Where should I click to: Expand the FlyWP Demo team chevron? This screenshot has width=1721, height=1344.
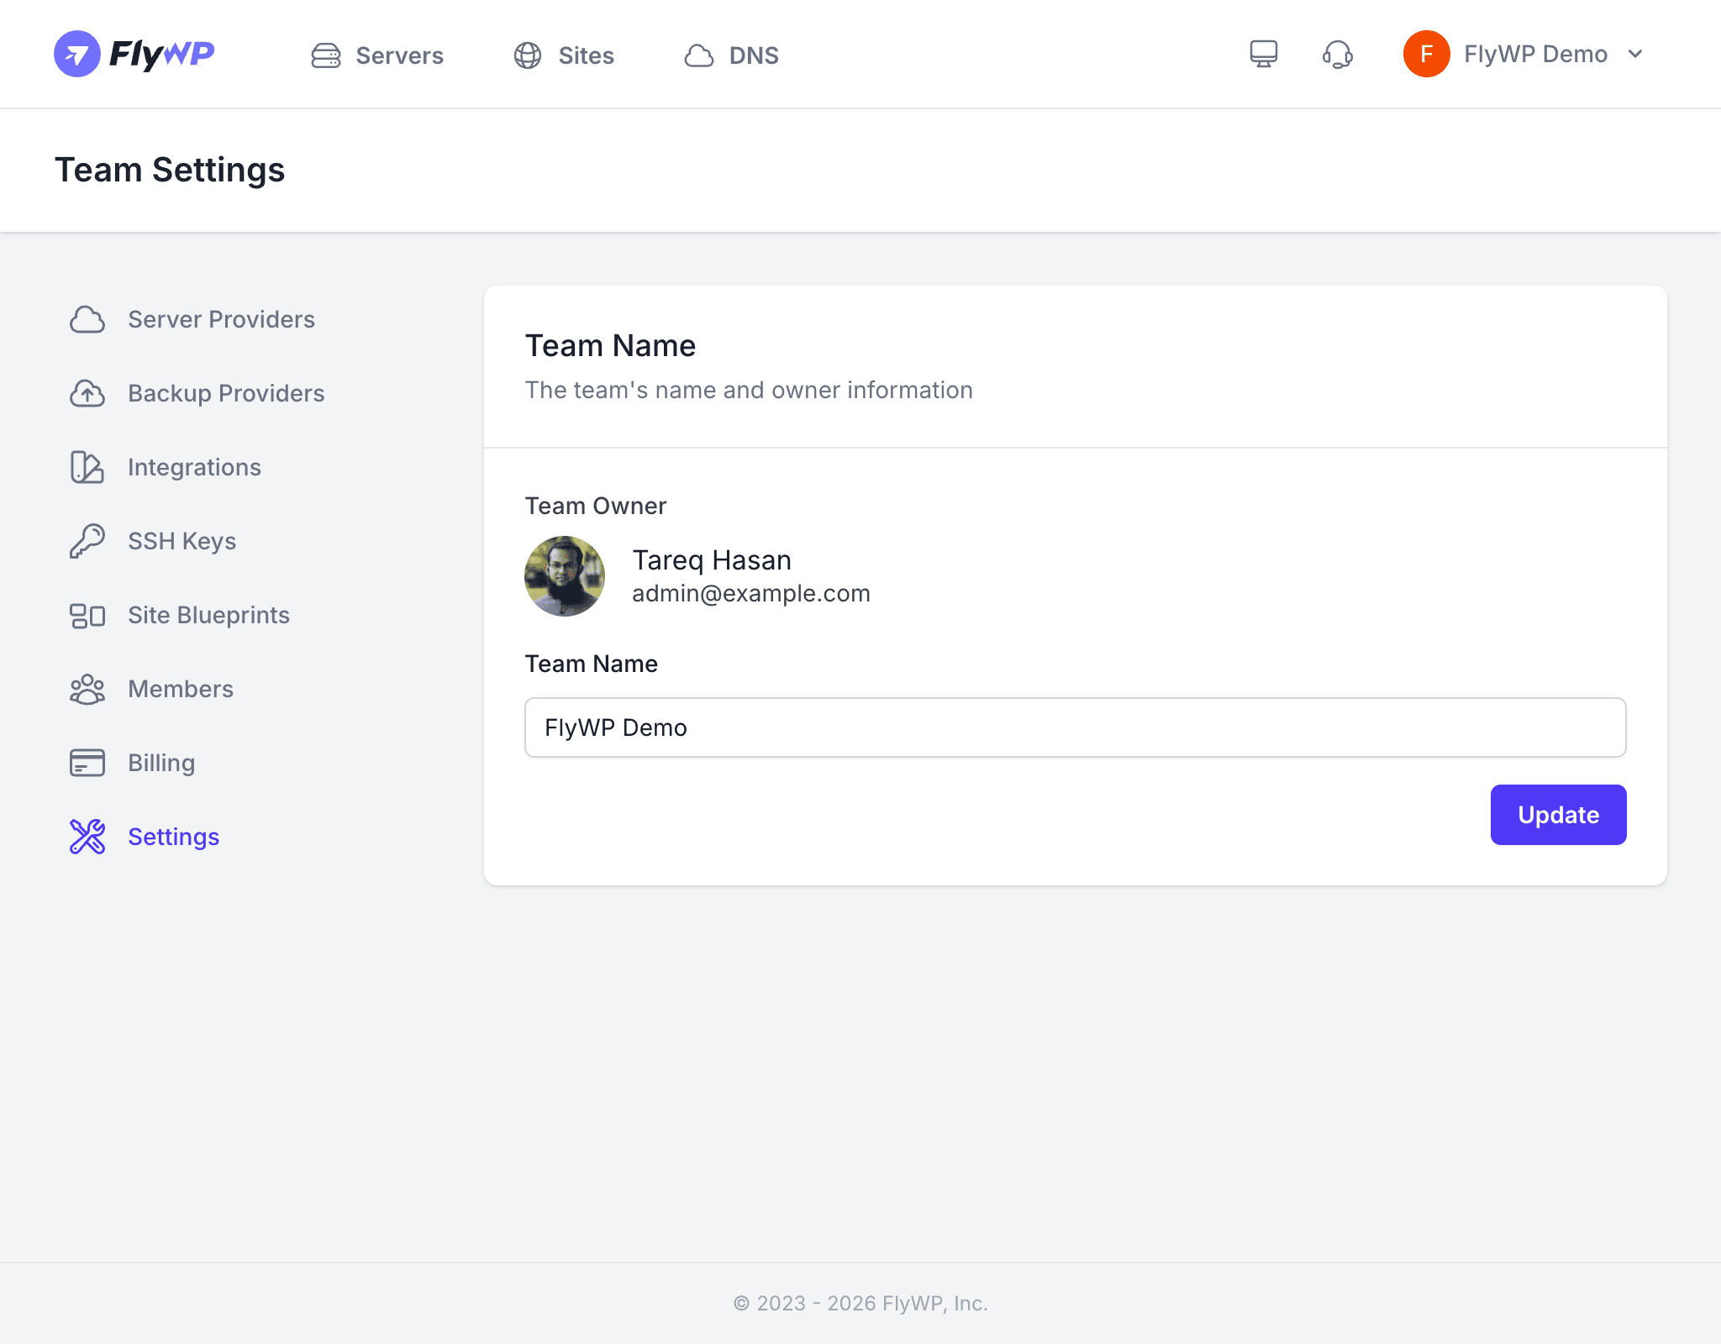(1635, 54)
